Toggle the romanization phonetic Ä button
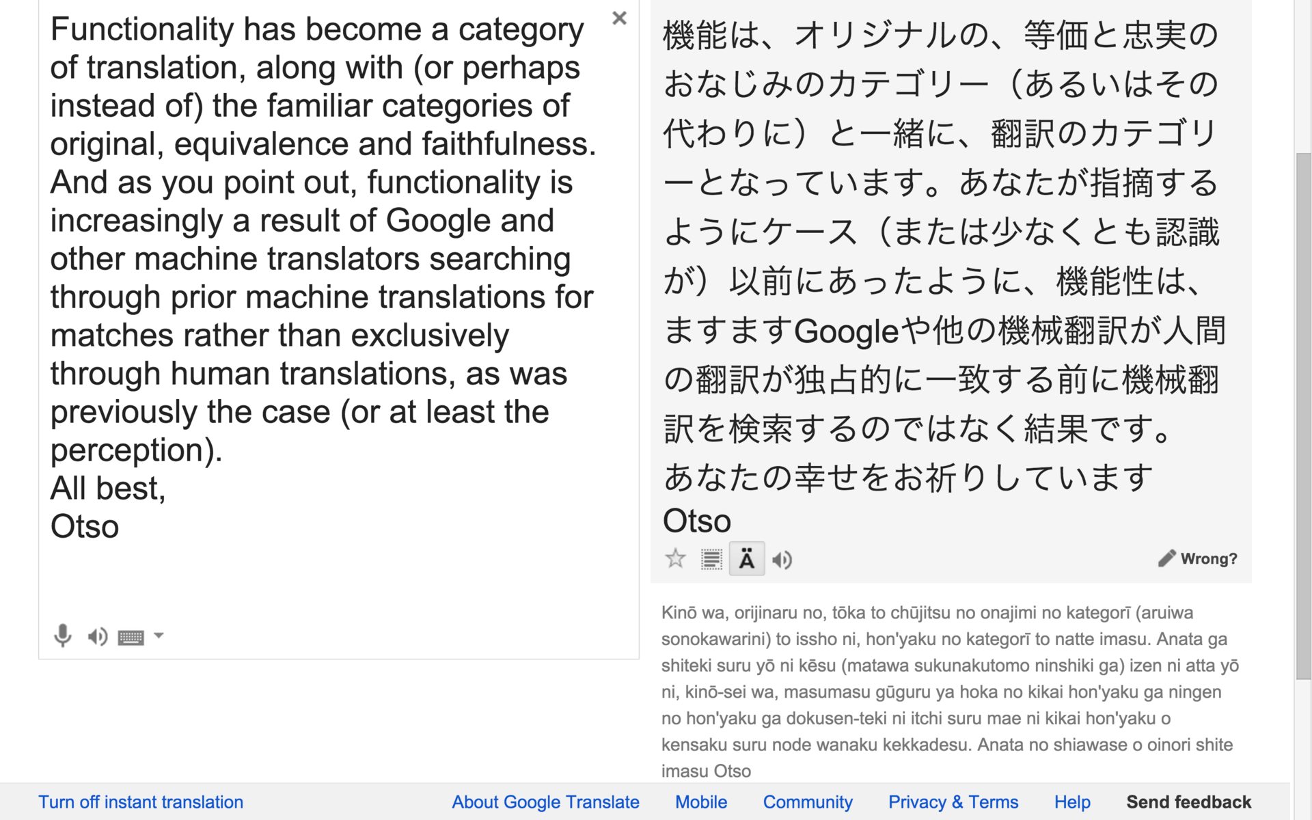This screenshot has height=820, width=1312. [x=747, y=560]
